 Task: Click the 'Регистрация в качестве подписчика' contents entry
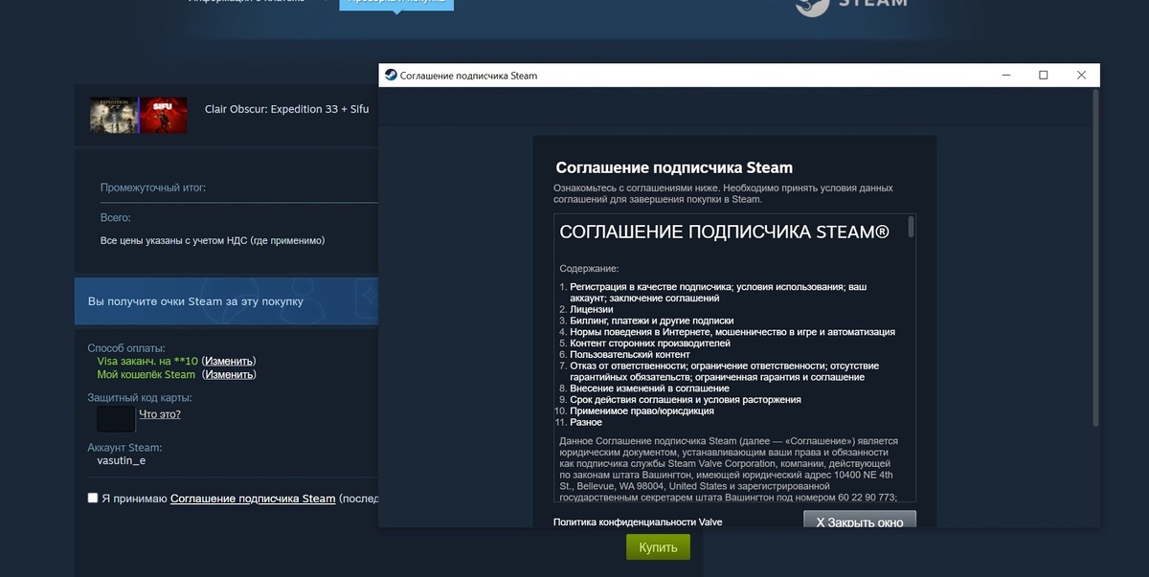[718, 292]
